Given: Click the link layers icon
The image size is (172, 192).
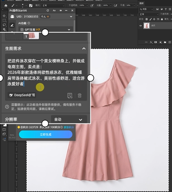Looking at the screenshot, I should point(146,42).
